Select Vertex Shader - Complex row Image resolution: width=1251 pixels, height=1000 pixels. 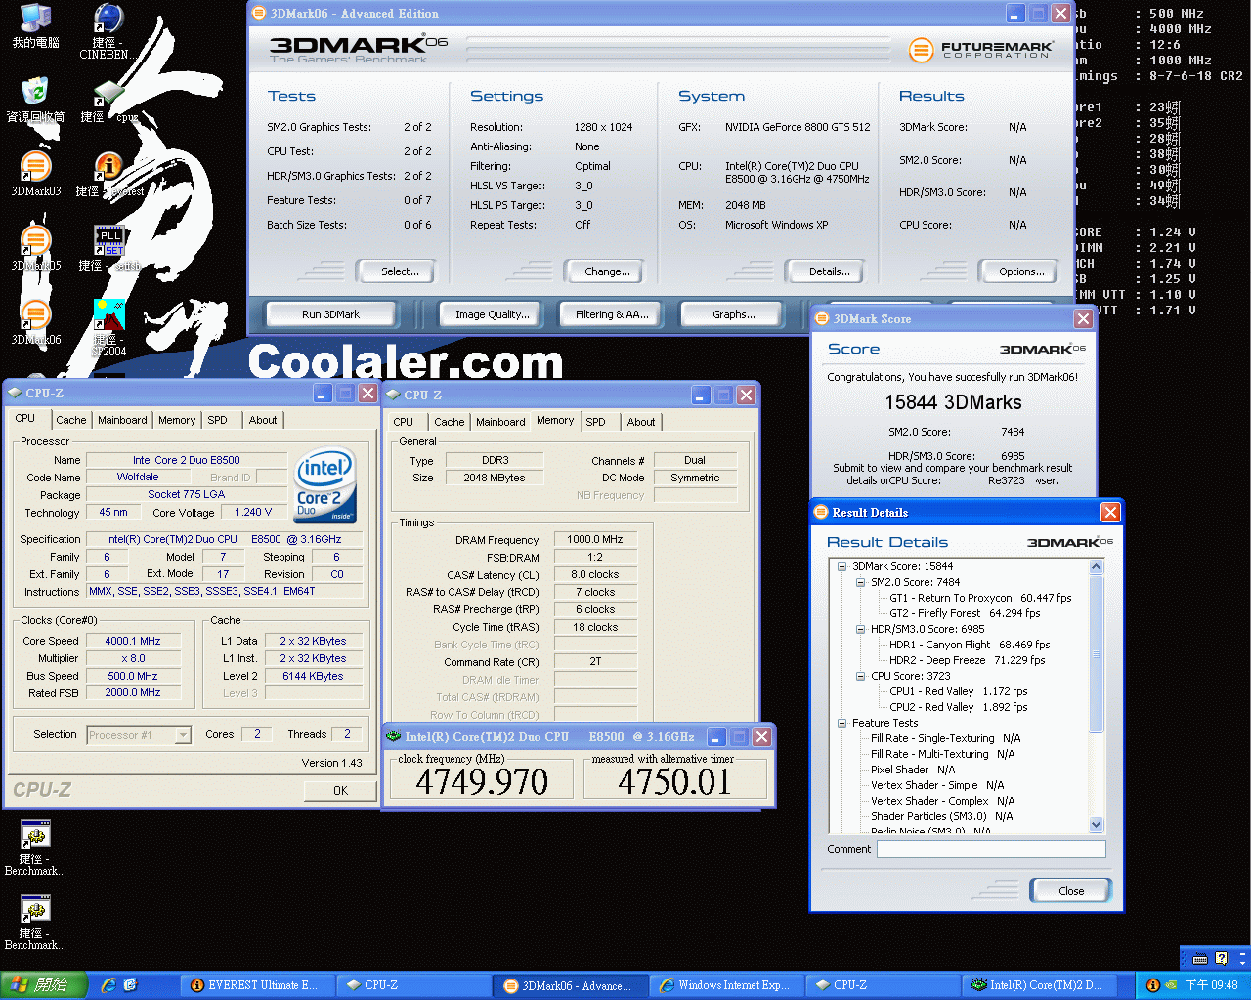point(942,801)
